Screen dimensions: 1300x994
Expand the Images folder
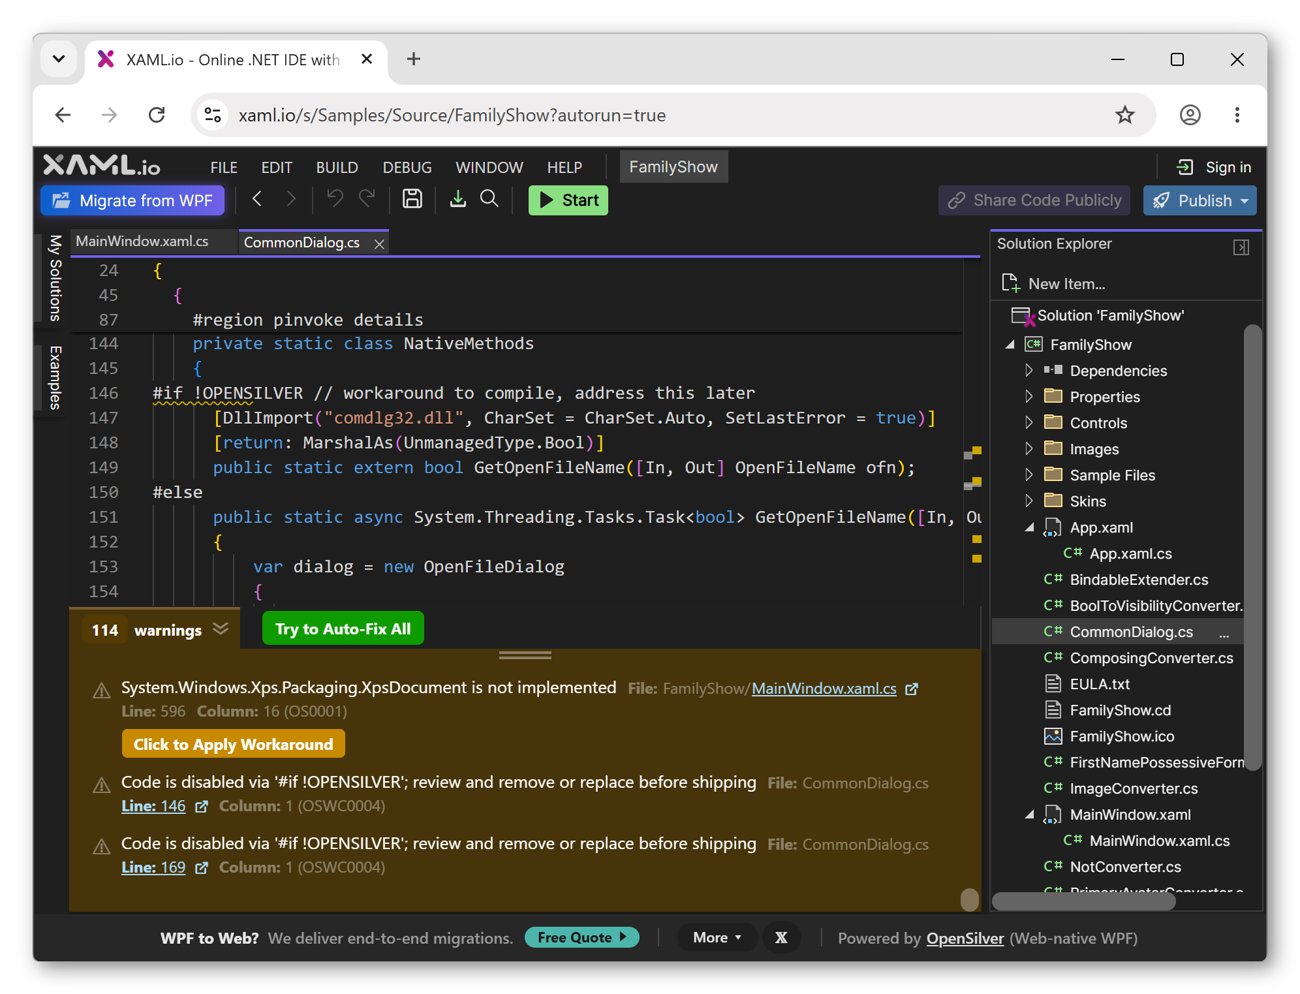1029,449
